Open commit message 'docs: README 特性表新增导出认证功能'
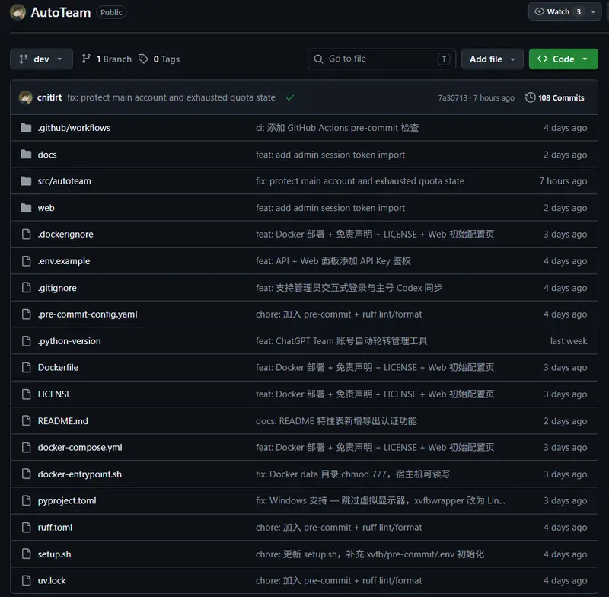This screenshot has height=597, width=609. tap(336, 421)
